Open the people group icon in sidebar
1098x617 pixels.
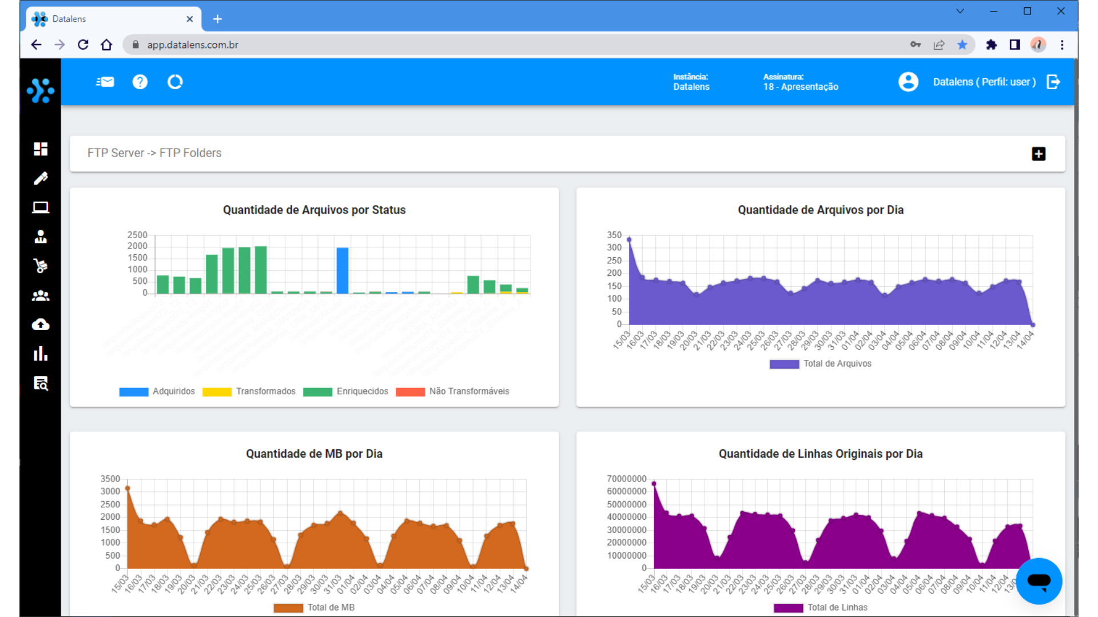pos(41,295)
